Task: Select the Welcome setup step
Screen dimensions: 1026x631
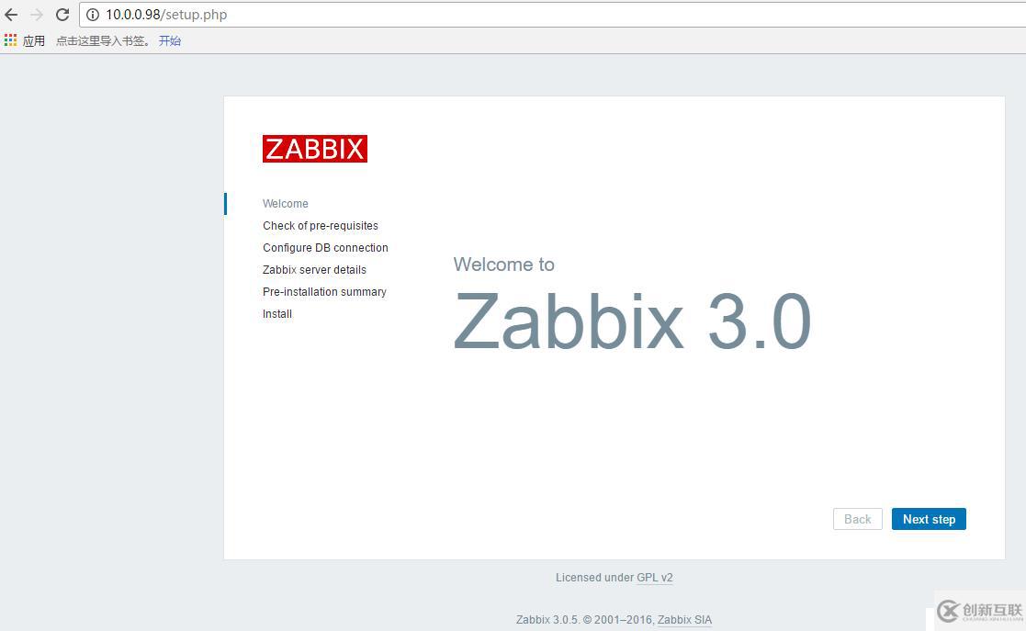Action: (x=286, y=204)
